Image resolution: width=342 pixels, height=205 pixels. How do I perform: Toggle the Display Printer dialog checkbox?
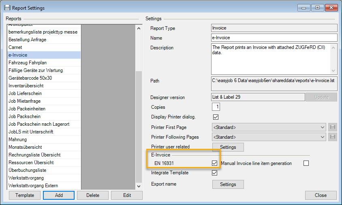coord(216,117)
